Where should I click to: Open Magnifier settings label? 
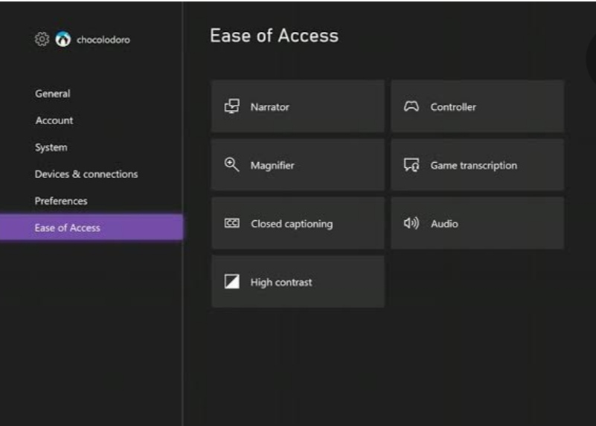(x=272, y=166)
